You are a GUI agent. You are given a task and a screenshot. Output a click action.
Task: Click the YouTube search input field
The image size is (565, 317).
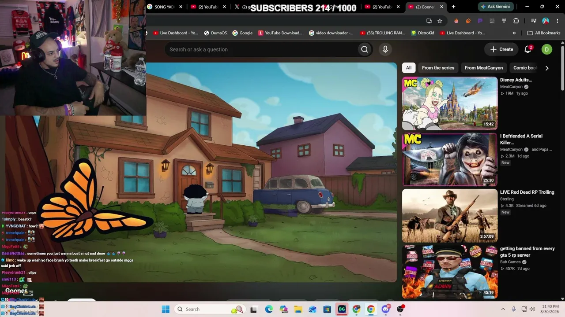[262, 49]
